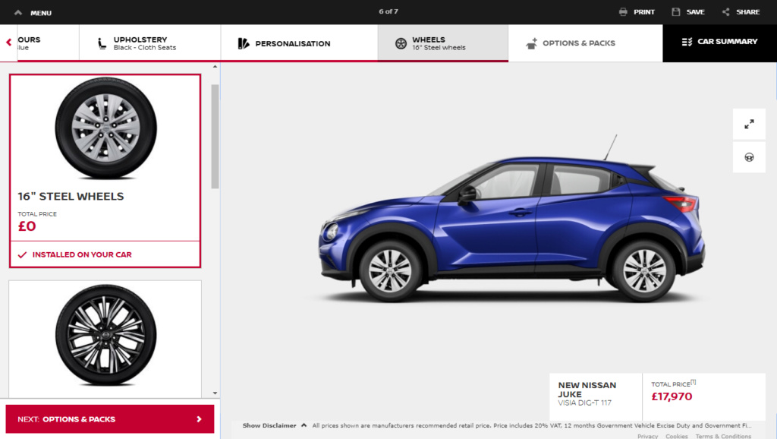
Task: Select the 16" steel wheel image
Action: pos(105,128)
